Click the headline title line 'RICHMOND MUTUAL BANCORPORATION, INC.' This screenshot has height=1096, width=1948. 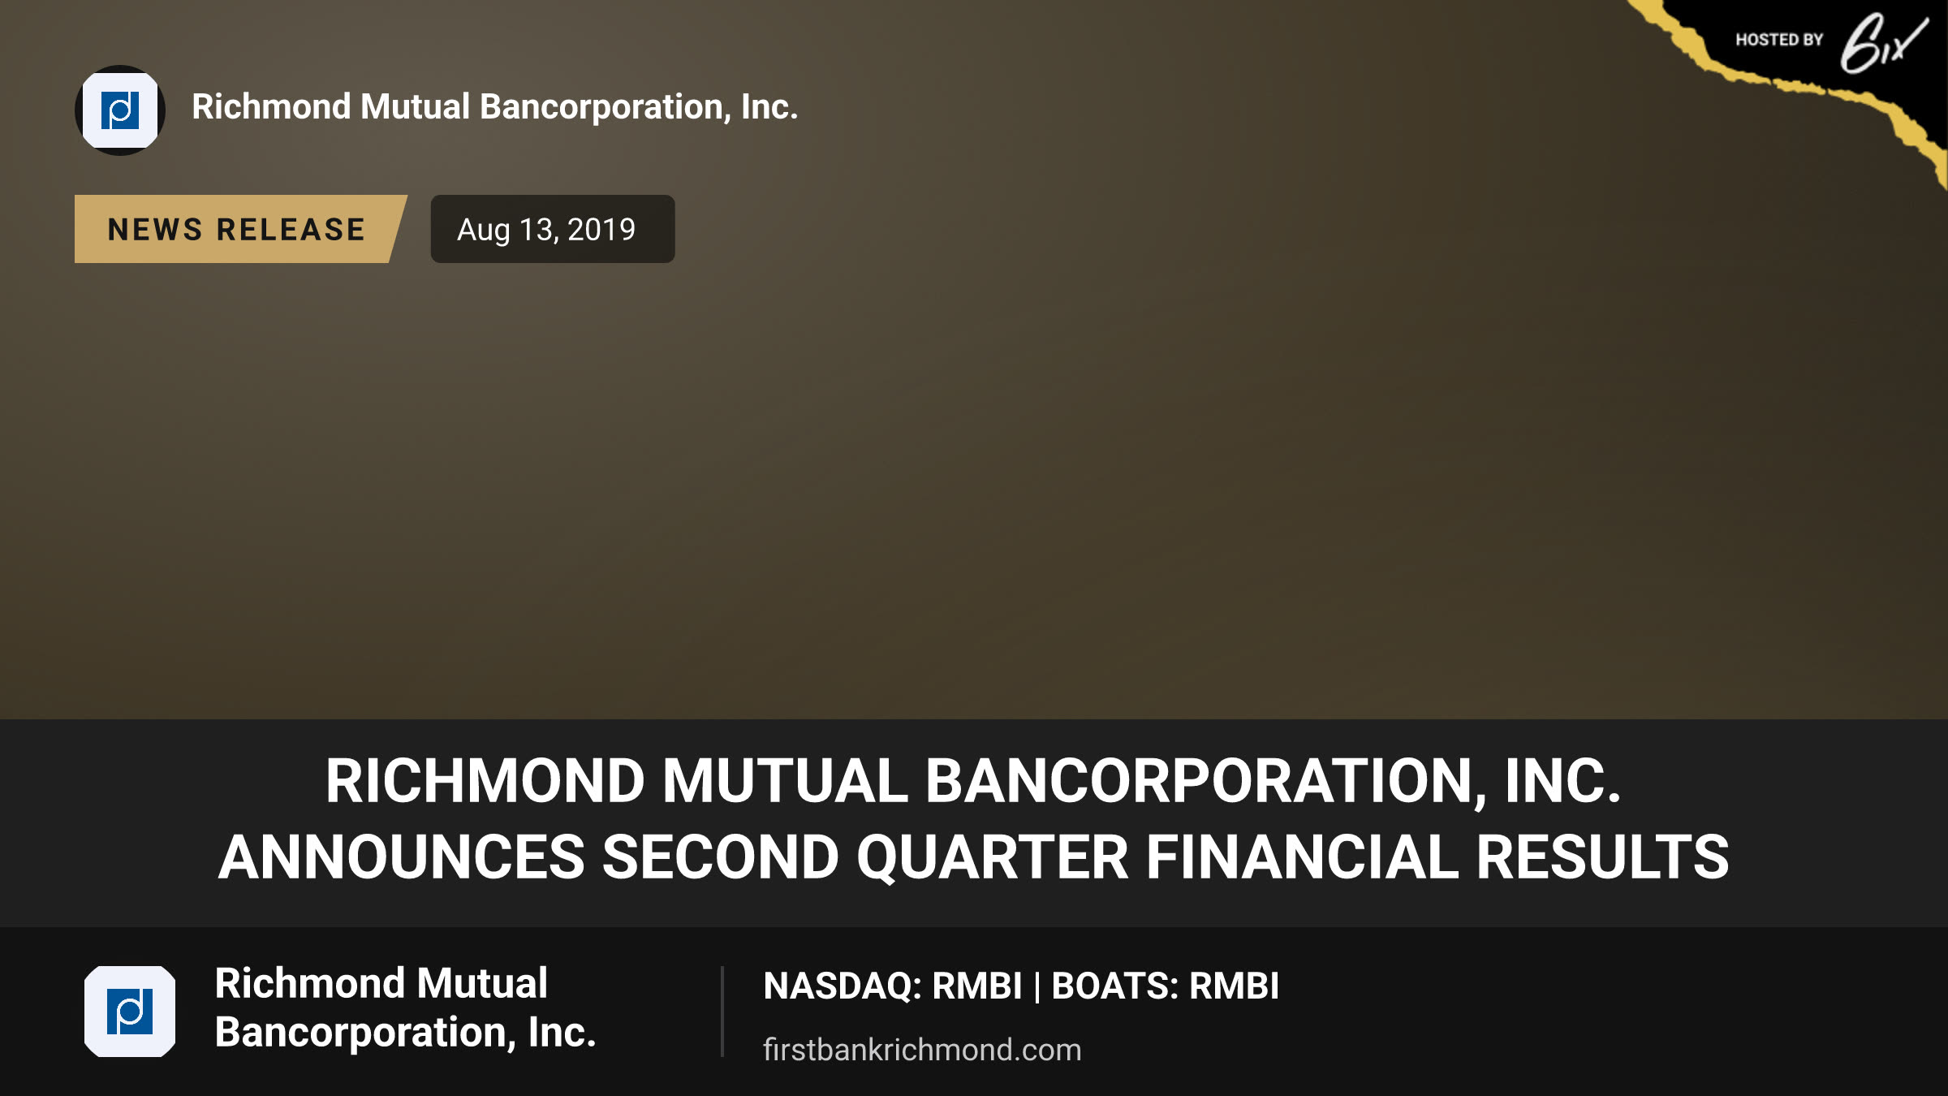[973, 781]
